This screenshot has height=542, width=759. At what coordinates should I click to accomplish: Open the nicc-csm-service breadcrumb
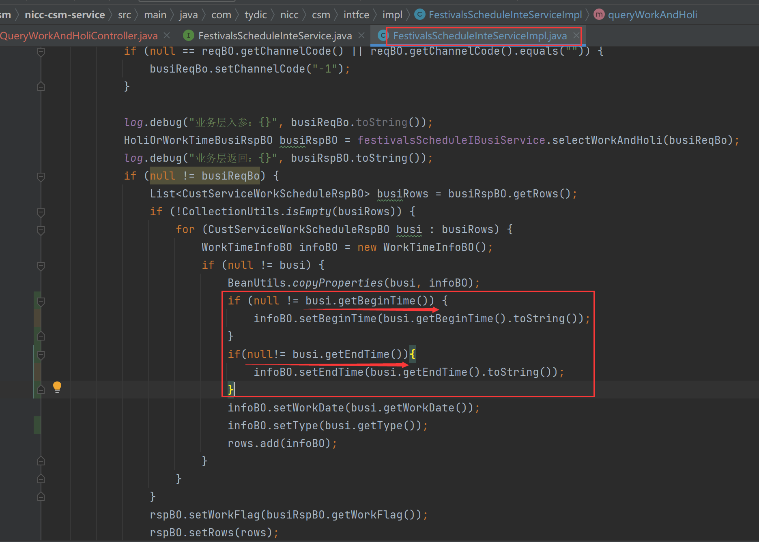point(65,14)
